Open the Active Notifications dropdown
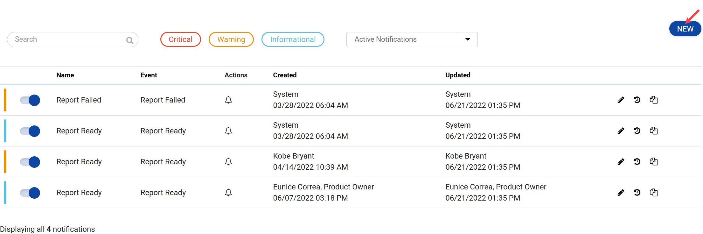The width and height of the screenshot is (703, 234). click(412, 39)
